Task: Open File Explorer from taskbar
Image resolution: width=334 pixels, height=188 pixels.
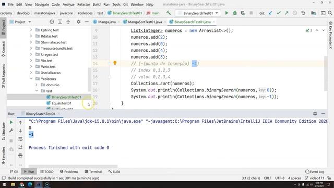Action: 13,184
